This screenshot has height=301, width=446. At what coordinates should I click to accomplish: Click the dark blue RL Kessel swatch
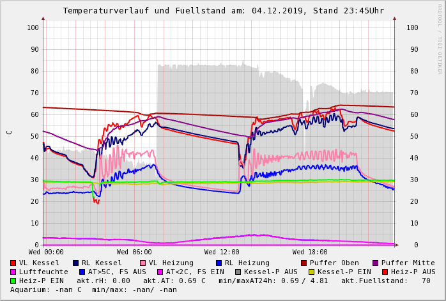pyautogui.click(x=76, y=263)
